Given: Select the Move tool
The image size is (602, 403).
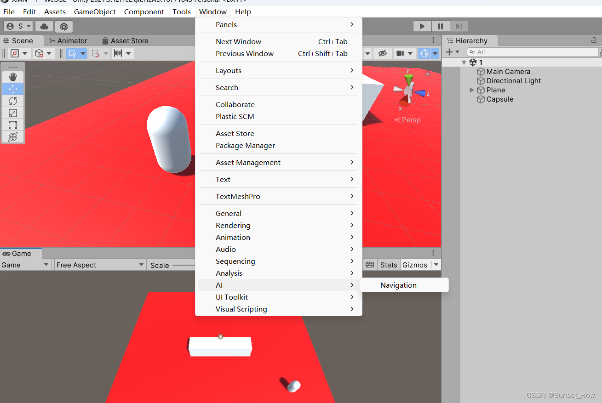Looking at the screenshot, I should 13,89.
